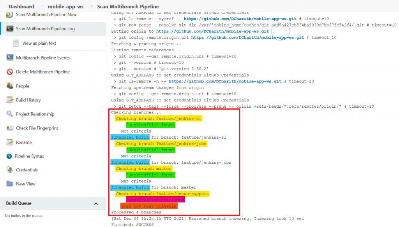
Task: Click the Multibranch Pipeline Events icon
Action: pos(10,58)
